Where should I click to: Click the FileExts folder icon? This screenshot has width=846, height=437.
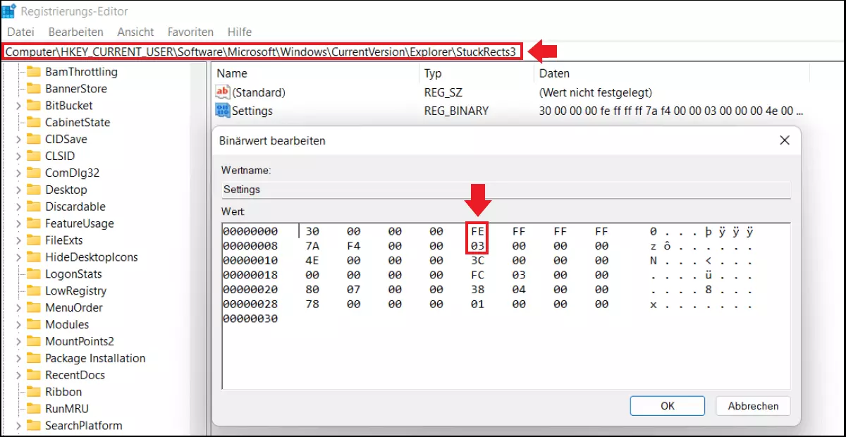click(34, 240)
